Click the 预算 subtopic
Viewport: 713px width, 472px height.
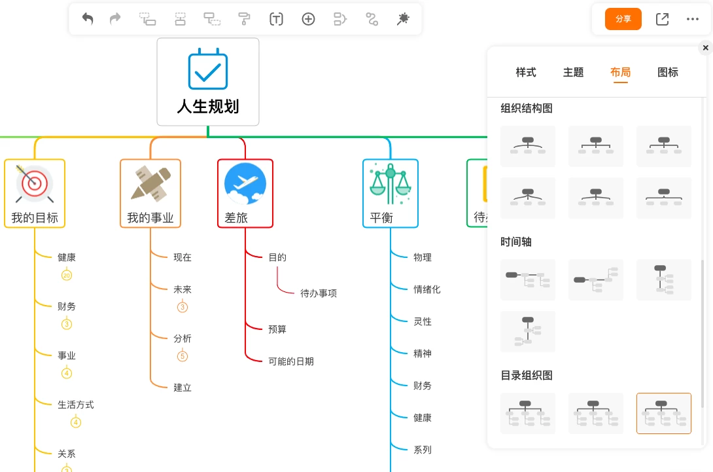pyautogui.click(x=277, y=329)
